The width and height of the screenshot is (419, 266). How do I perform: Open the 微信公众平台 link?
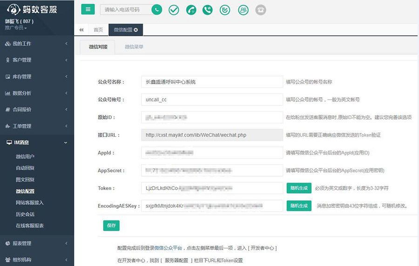click(168, 248)
